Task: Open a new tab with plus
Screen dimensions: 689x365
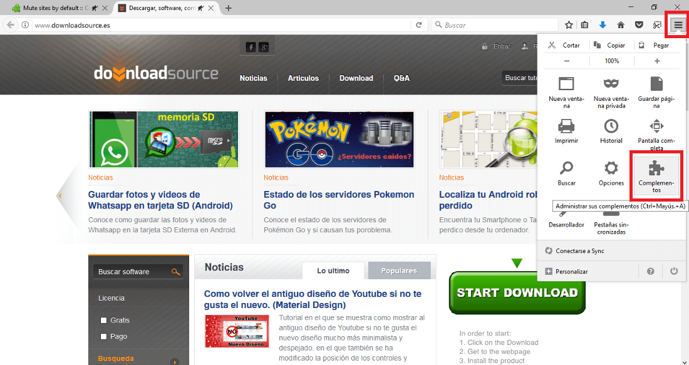Action: tap(228, 8)
